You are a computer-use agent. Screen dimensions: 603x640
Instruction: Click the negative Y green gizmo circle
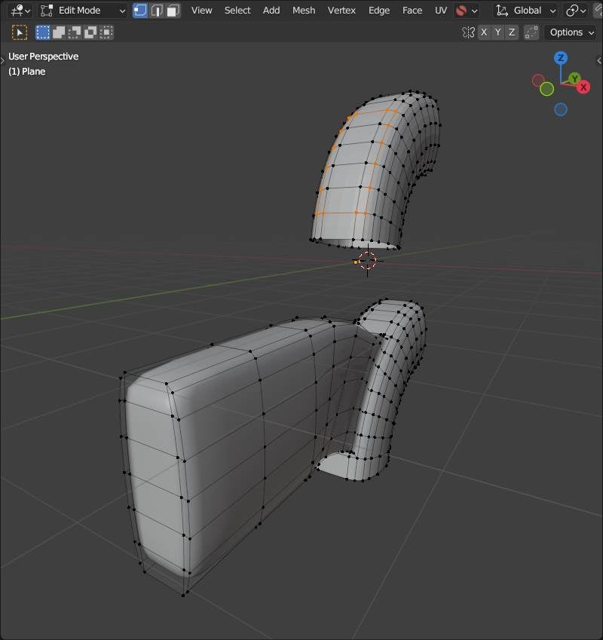[x=546, y=89]
